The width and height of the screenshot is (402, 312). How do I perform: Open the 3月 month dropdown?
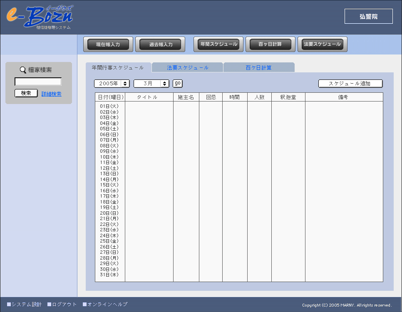tap(151, 84)
